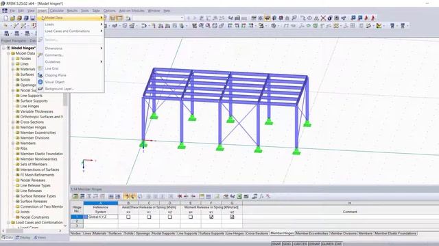Click the green Excel export icon in table toolbar
This screenshot has width=439, height=246.
coord(239,196)
